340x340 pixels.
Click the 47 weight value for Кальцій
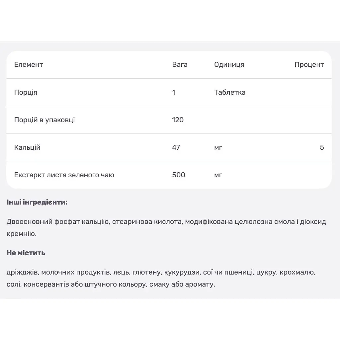[176, 147]
